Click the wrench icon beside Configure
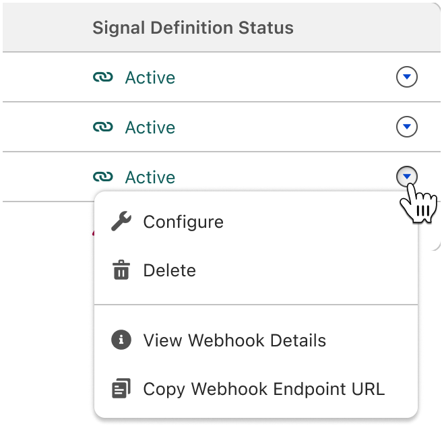Image resolution: width=442 pixels, height=430 pixels. click(121, 221)
